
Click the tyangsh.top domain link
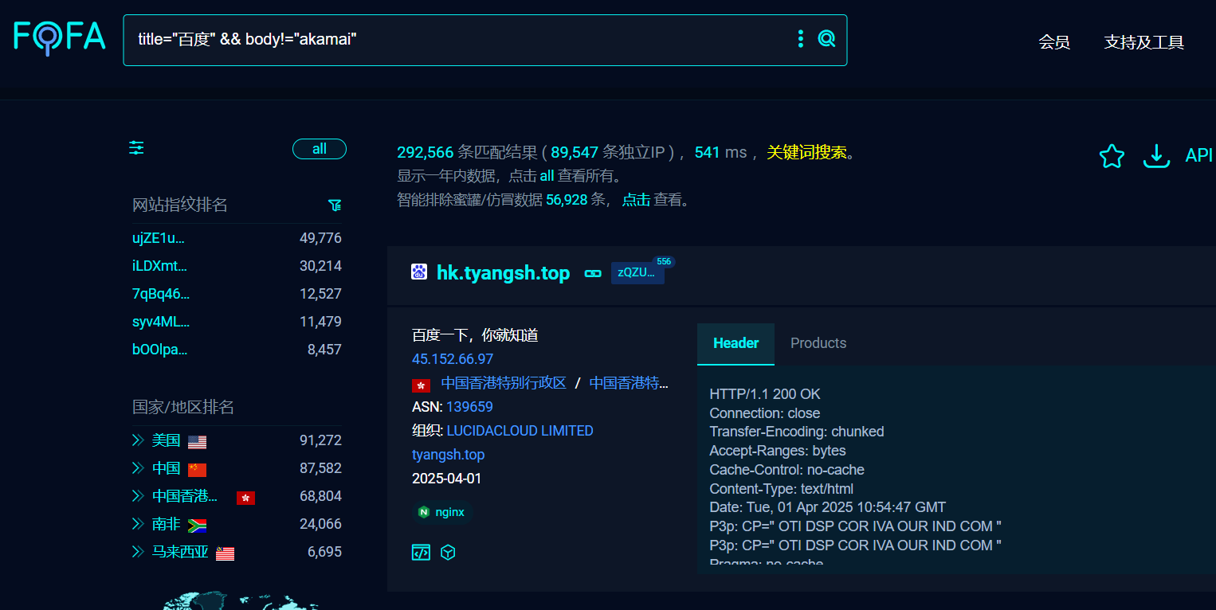click(x=448, y=455)
